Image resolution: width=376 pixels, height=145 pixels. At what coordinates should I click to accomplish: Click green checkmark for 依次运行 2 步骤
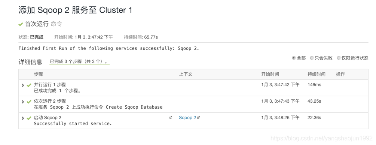[x=29, y=102]
